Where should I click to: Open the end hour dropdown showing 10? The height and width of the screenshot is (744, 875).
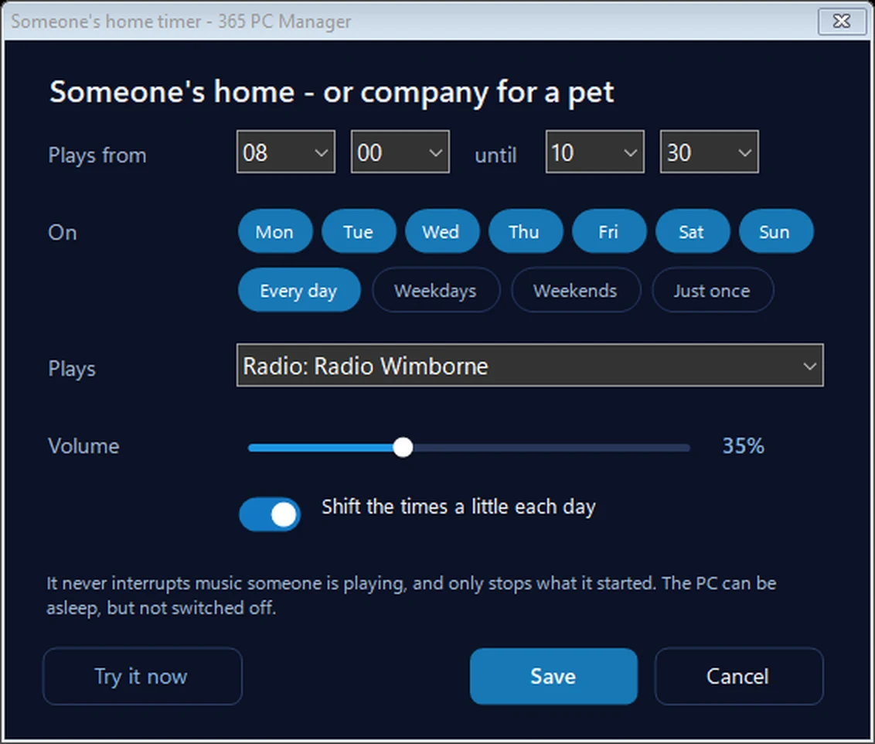pyautogui.click(x=595, y=152)
